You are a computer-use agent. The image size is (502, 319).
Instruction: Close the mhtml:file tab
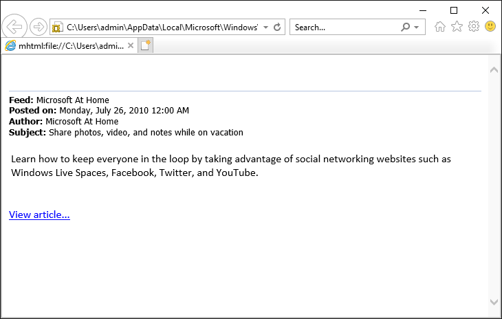(131, 46)
